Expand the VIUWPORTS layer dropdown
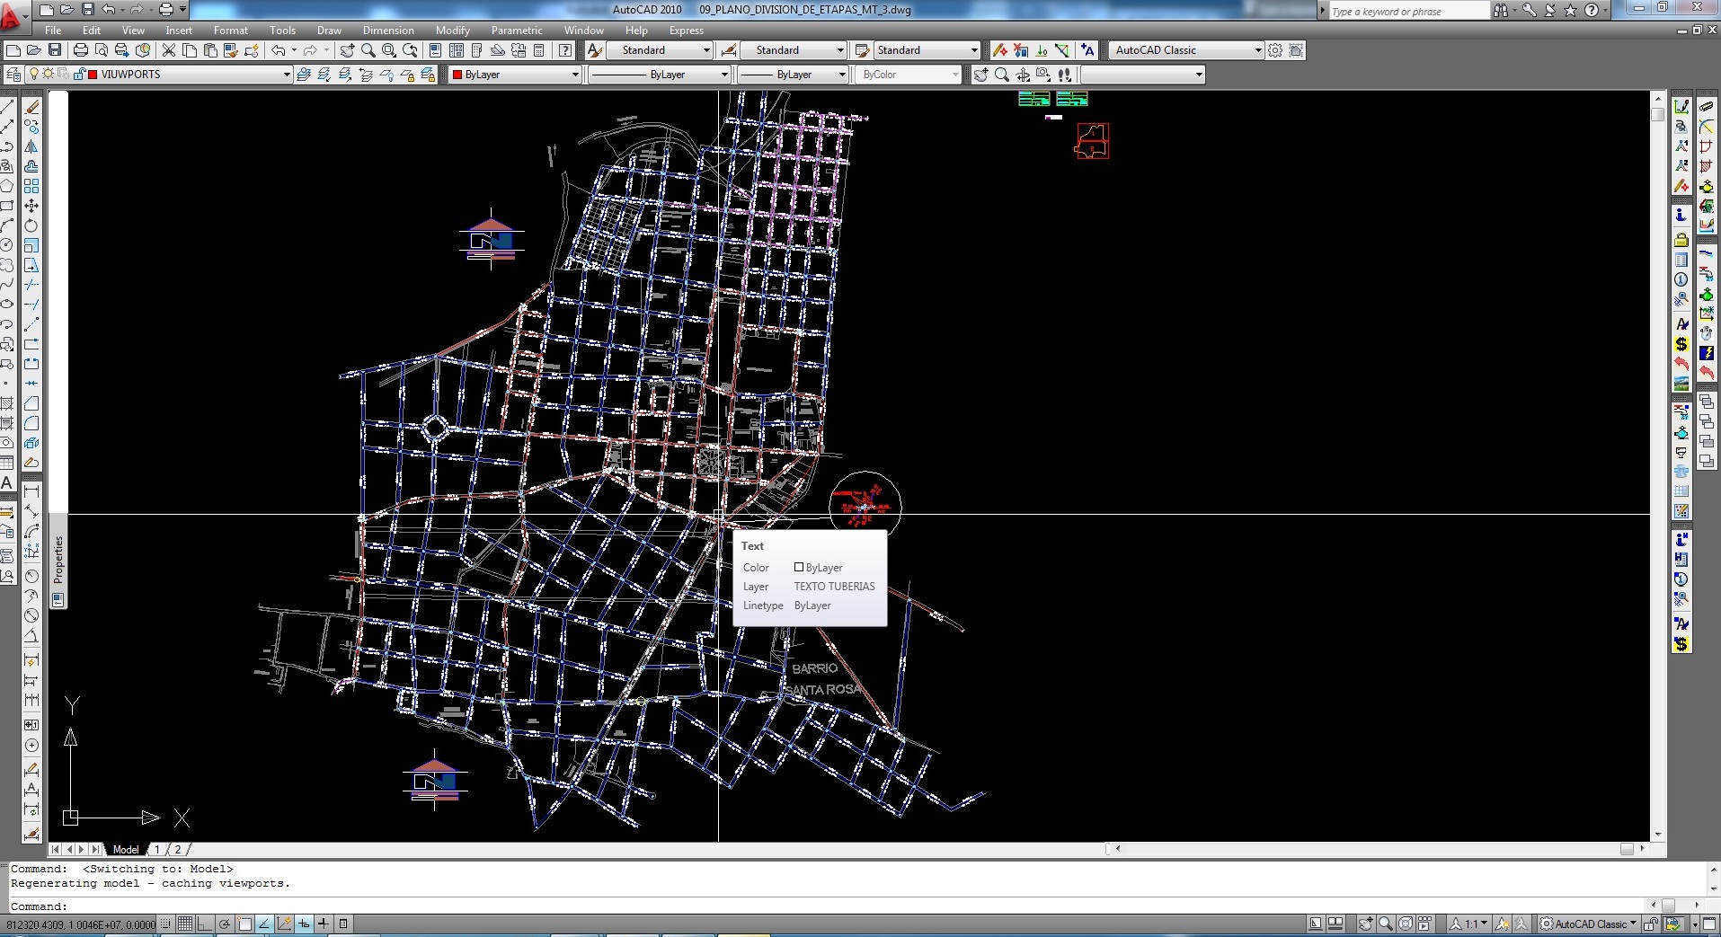The height and width of the screenshot is (937, 1721). click(287, 75)
